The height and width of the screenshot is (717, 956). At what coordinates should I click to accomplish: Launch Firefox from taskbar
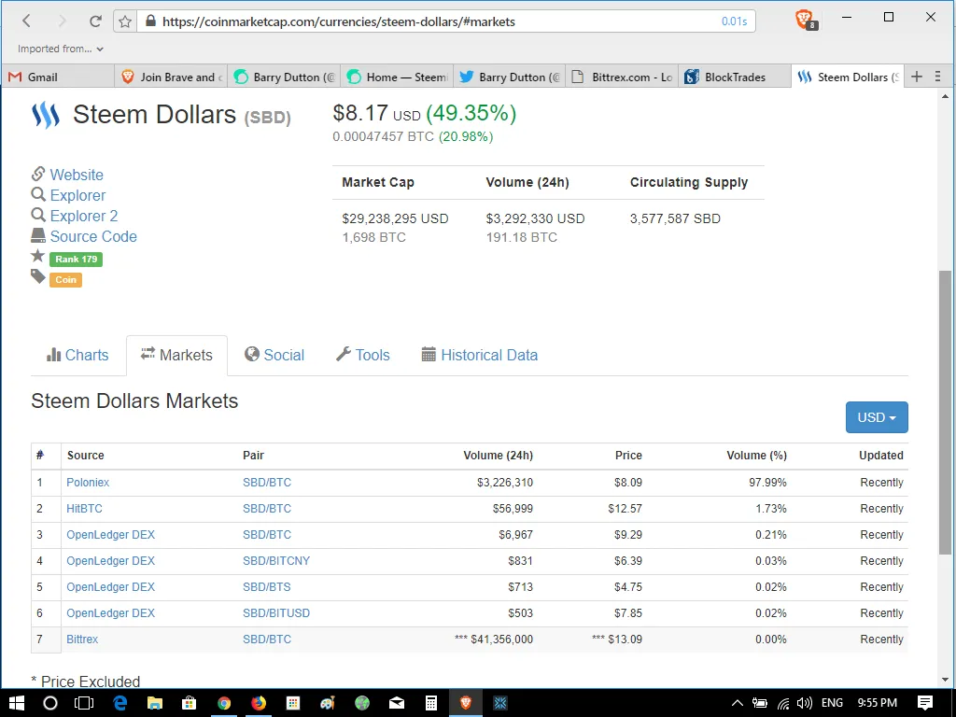point(259,703)
